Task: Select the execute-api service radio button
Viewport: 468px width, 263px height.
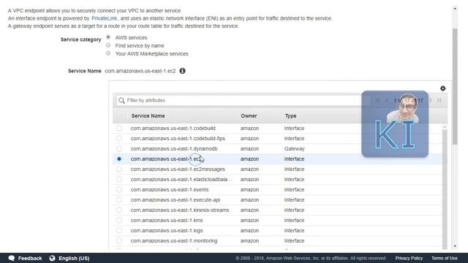Action: (119, 199)
